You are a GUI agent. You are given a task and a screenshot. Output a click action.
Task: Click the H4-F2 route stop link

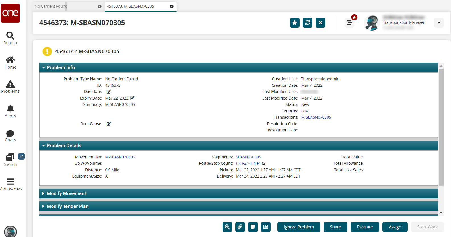tap(241, 163)
